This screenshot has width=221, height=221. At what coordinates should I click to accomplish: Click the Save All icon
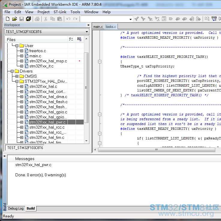click(x=28, y=19)
